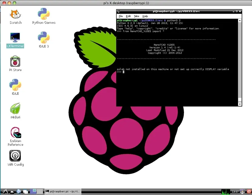
Task: Switch to first desktop in pager
Action: tap(33, 191)
